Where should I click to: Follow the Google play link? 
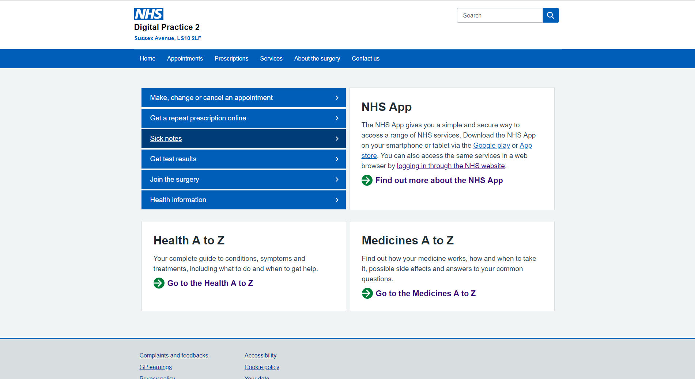click(x=491, y=146)
